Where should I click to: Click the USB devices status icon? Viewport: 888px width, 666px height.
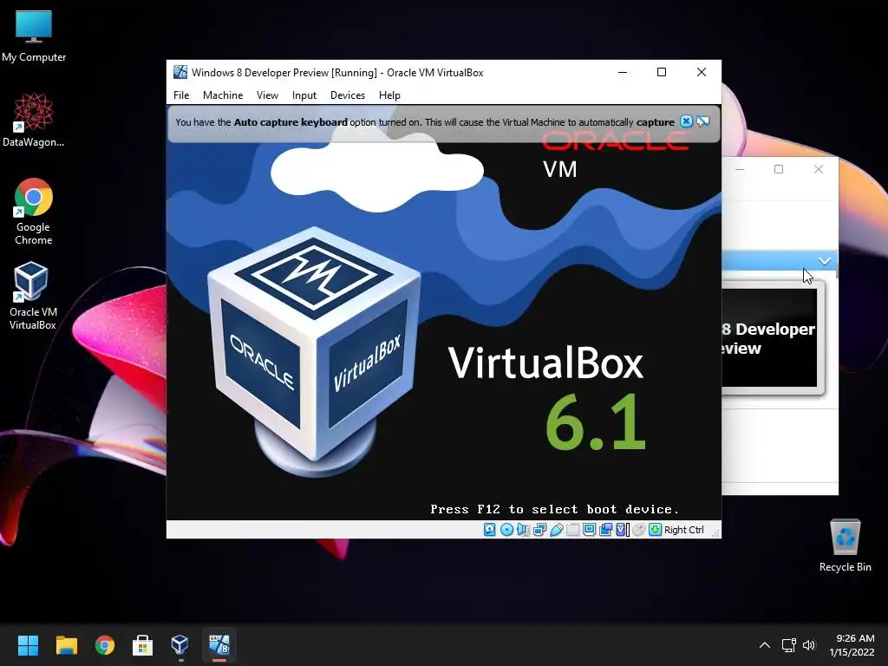point(556,530)
